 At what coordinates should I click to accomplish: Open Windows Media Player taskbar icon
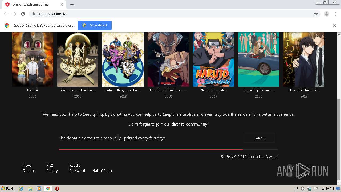[x=39, y=189]
